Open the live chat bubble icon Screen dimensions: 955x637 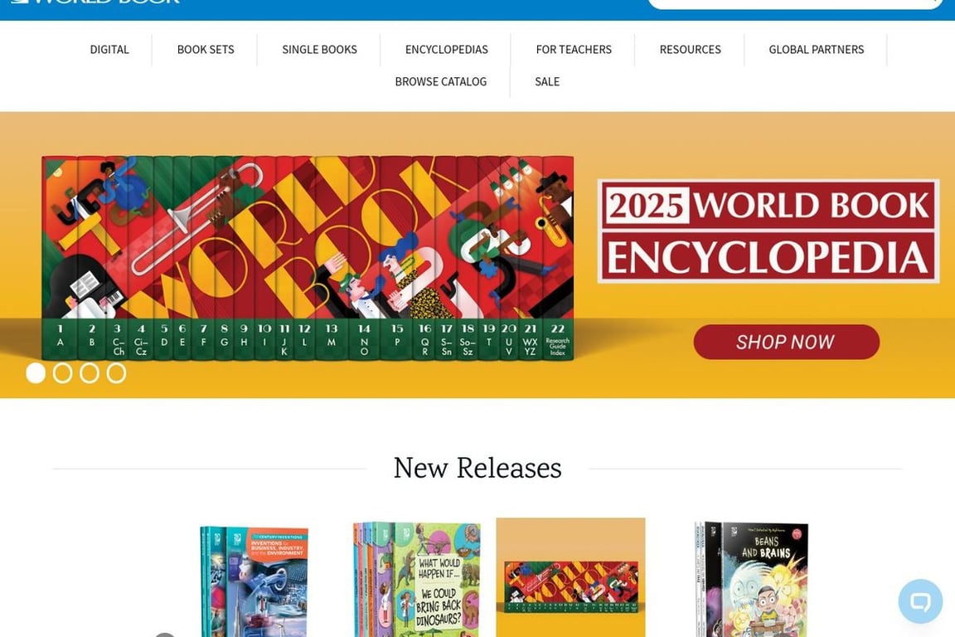click(920, 601)
